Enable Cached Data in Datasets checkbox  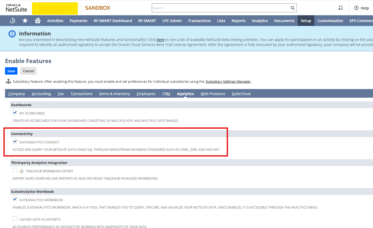[15, 219]
